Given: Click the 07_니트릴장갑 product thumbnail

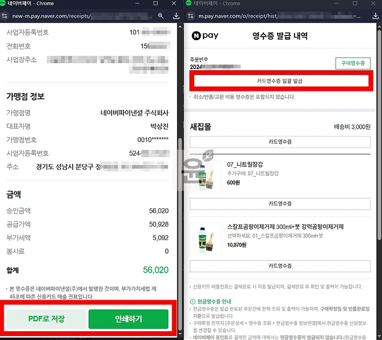Looking at the screenshot, I should (x=206, y=176).
